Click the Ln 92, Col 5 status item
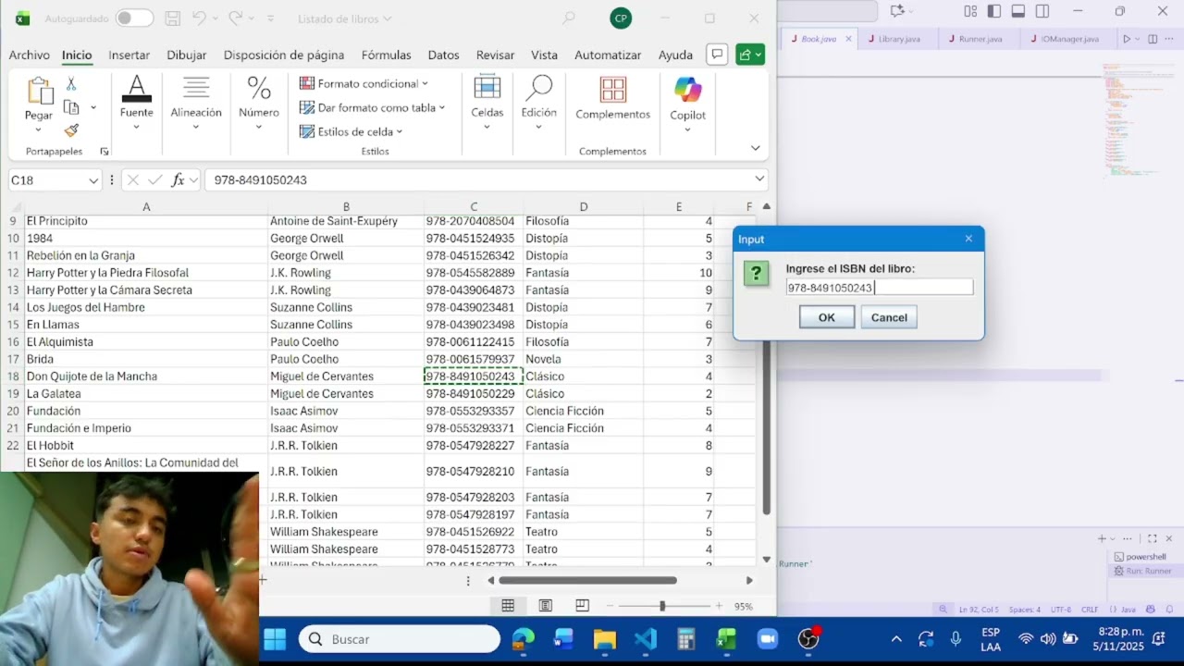Screen dimensions: 1184x666 click(979, 610)
